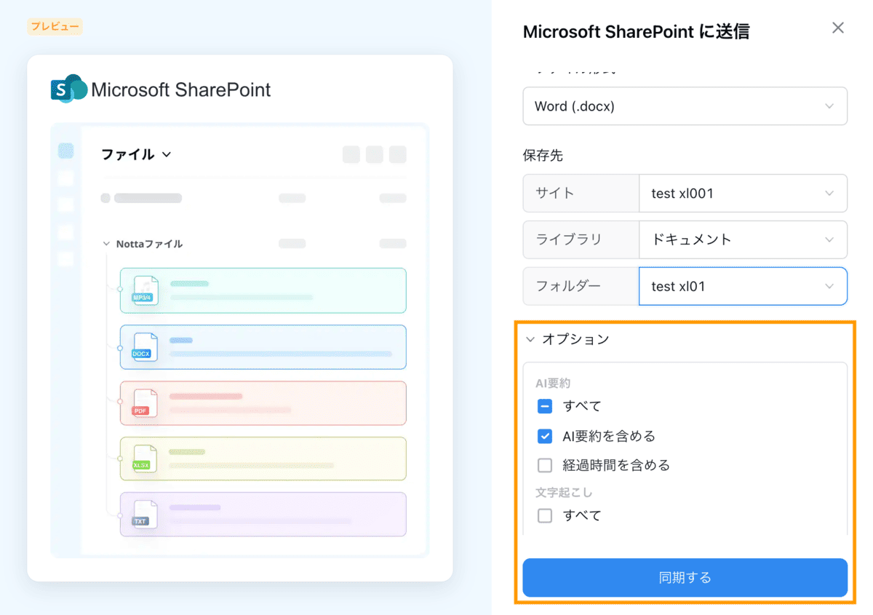Click the AI要約 group heading
The height and width of the screenshot is (615, 873).
tap(553, 384)
